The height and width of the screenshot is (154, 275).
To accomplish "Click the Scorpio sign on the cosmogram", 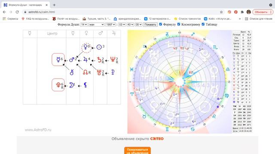I will click(215, 47).
